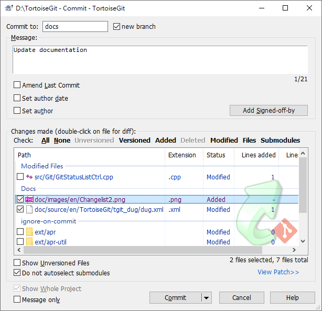Viewport: 322px width, 311px height.
Task: Click the TortoiseGit title bar icon
Action: [x=9, y=8]
